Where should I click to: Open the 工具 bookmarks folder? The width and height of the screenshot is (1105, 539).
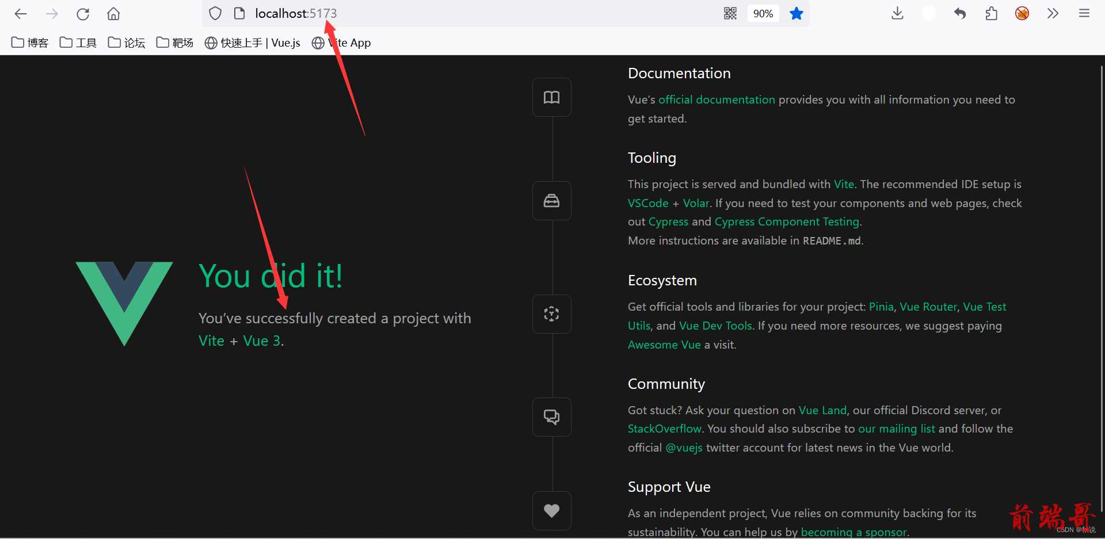(78, 43)
